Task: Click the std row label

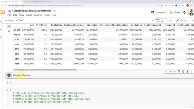Action: click(17, 40)
